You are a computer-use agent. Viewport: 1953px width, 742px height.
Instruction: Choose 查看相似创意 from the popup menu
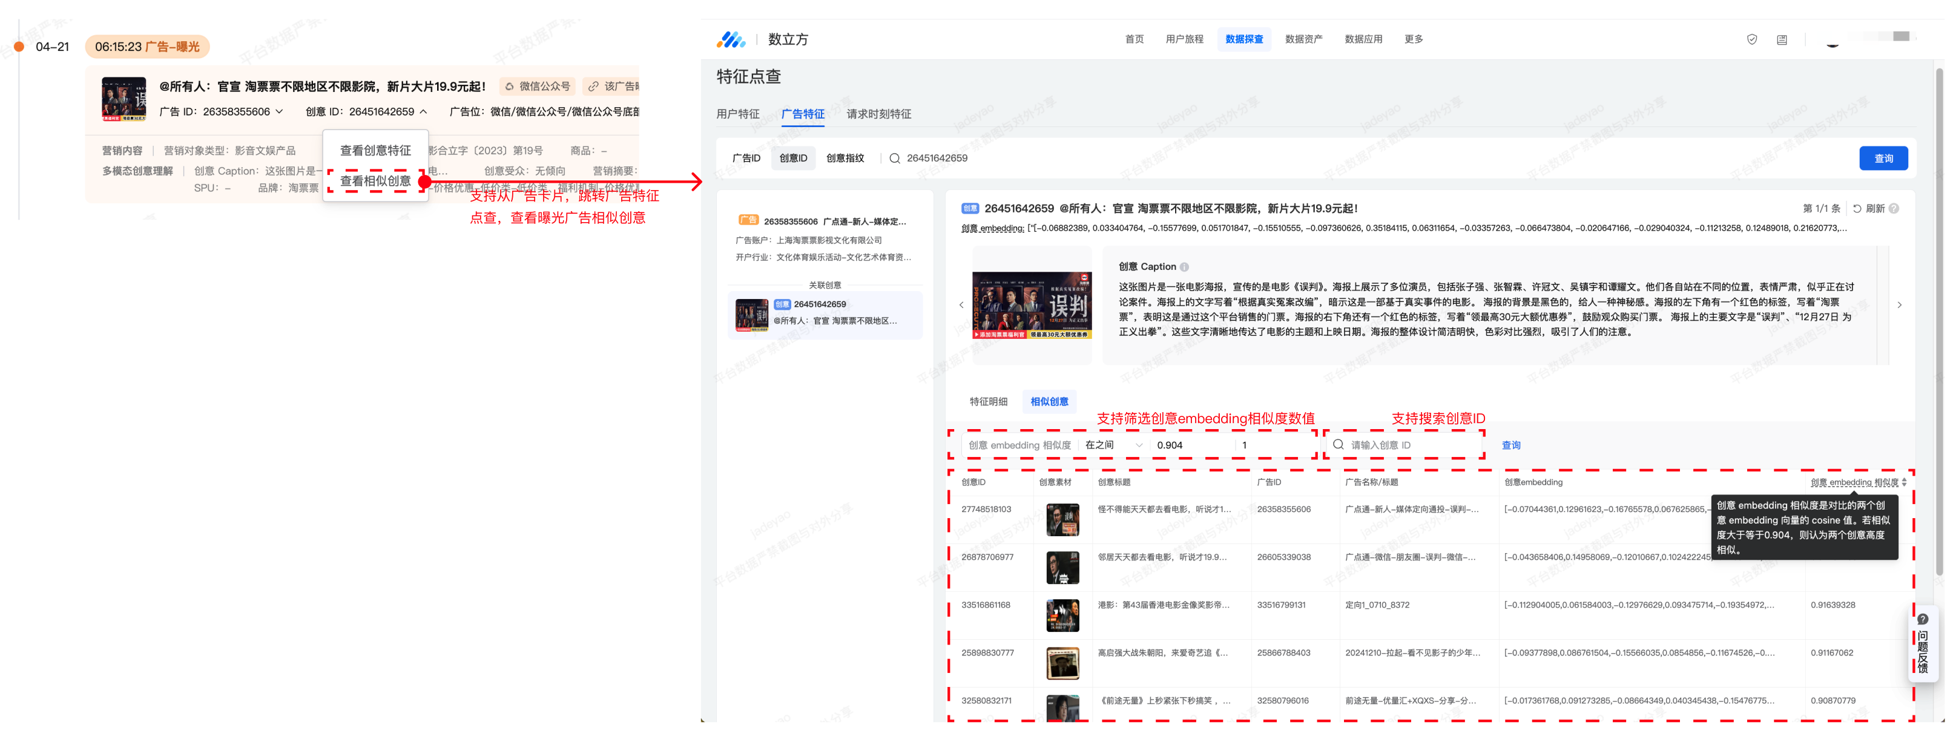[x=375, y=181]
